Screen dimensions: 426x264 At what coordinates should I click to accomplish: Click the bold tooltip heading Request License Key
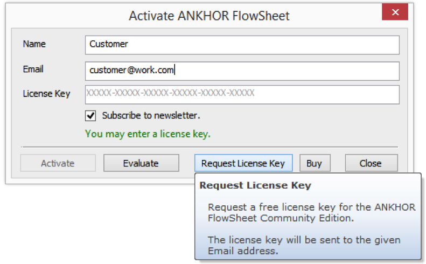pos(255,186)
